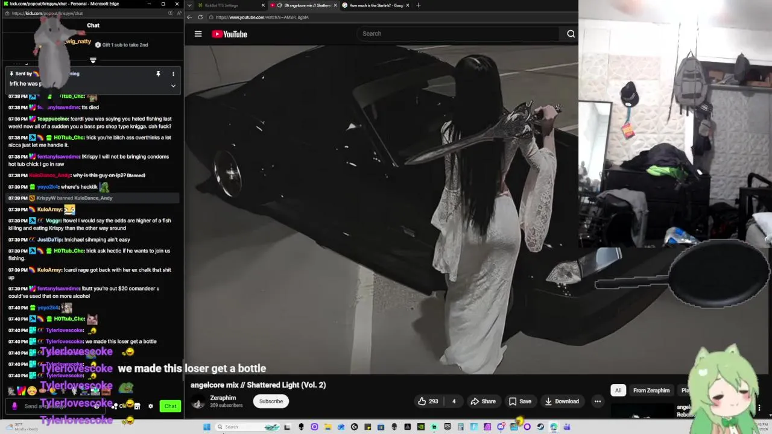Download the angelcore mix video
The height and width of the screenshot is (434, 772).
tap(562, 401)
